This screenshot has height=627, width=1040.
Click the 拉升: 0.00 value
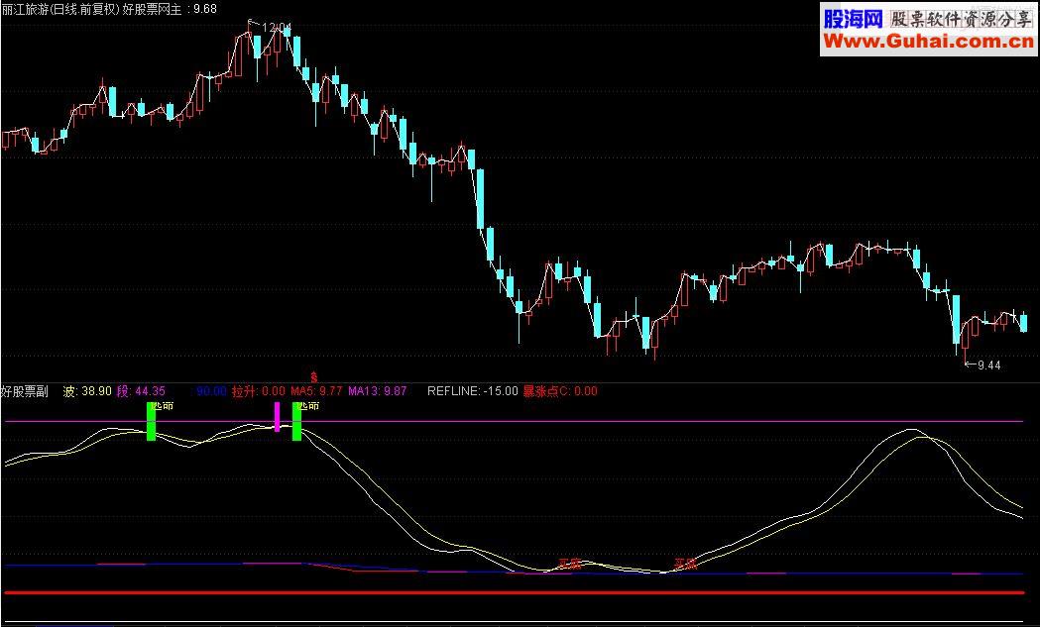tap(258, 391)
